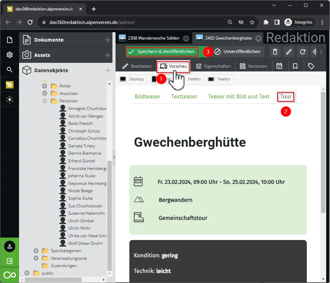Click the reload icon in document toolbar

pyautogui.click(x=303, y=52)
